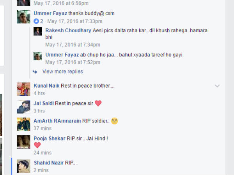Viewport: 234px width, 175px height.
Task: Click Kunal Naik's name link
Action: pyautogui.click(x=46, y=86)
